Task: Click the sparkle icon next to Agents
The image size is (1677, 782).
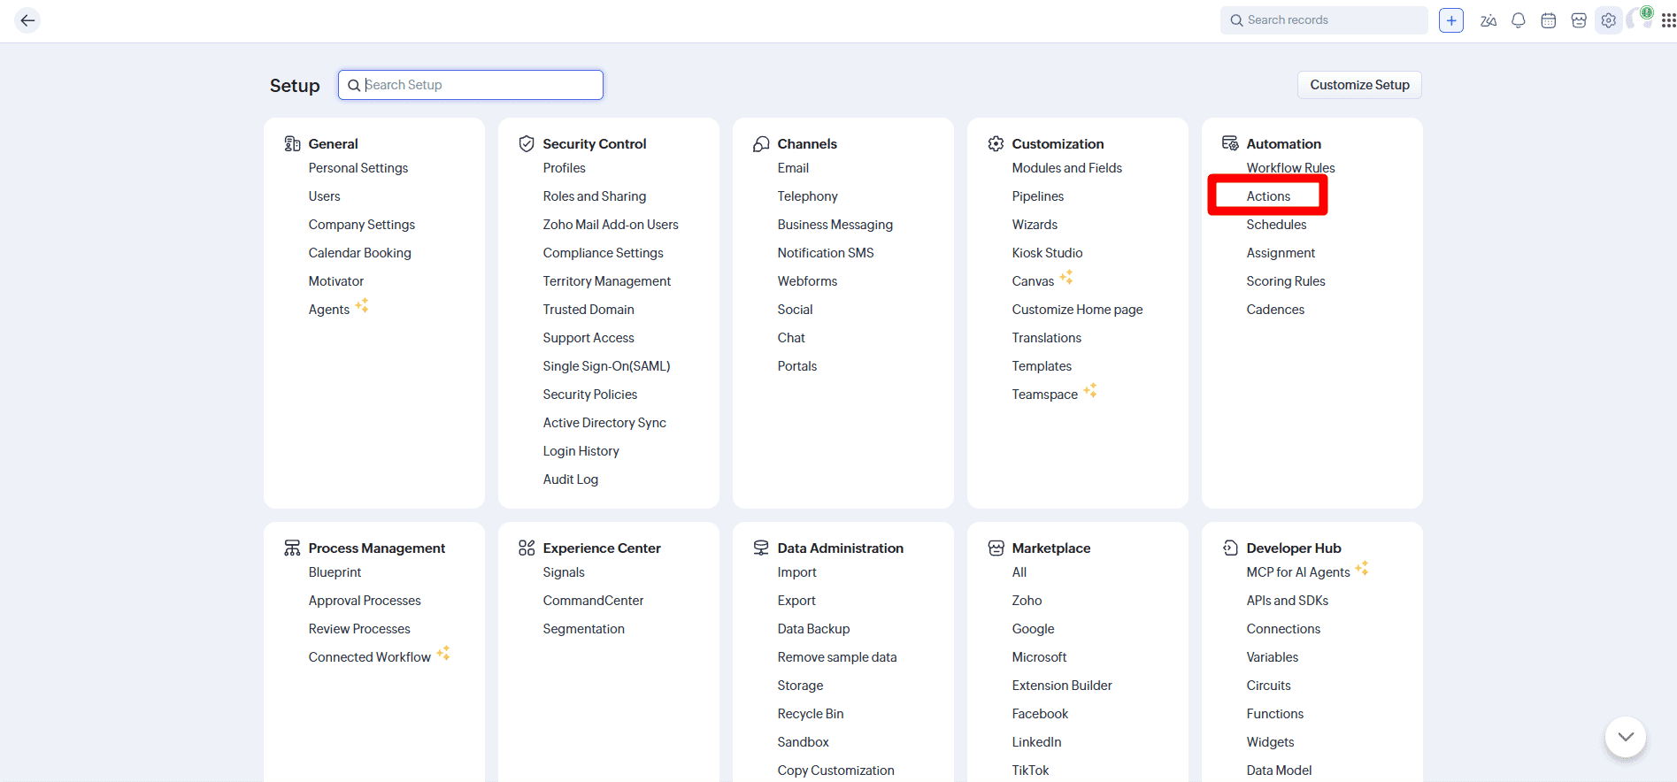Action: point(362,305)
